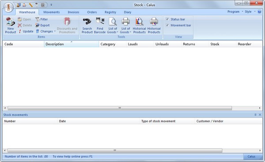265x162 pixels.
Task: Open Search Product binoculars tool
Action: (87, 25)
